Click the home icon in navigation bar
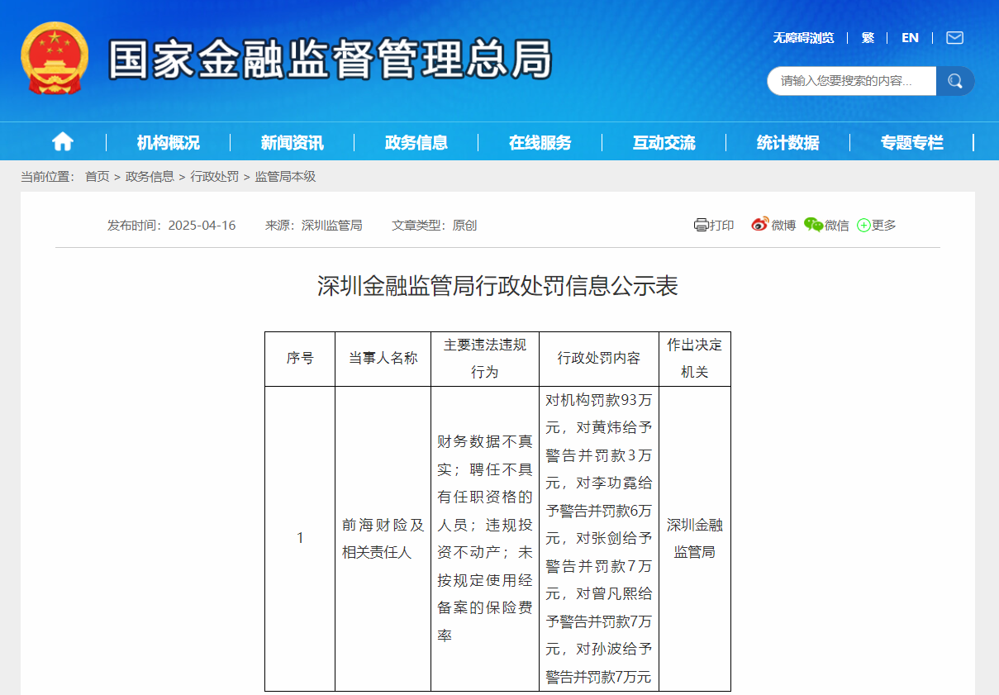 click(x=63, y=142)
